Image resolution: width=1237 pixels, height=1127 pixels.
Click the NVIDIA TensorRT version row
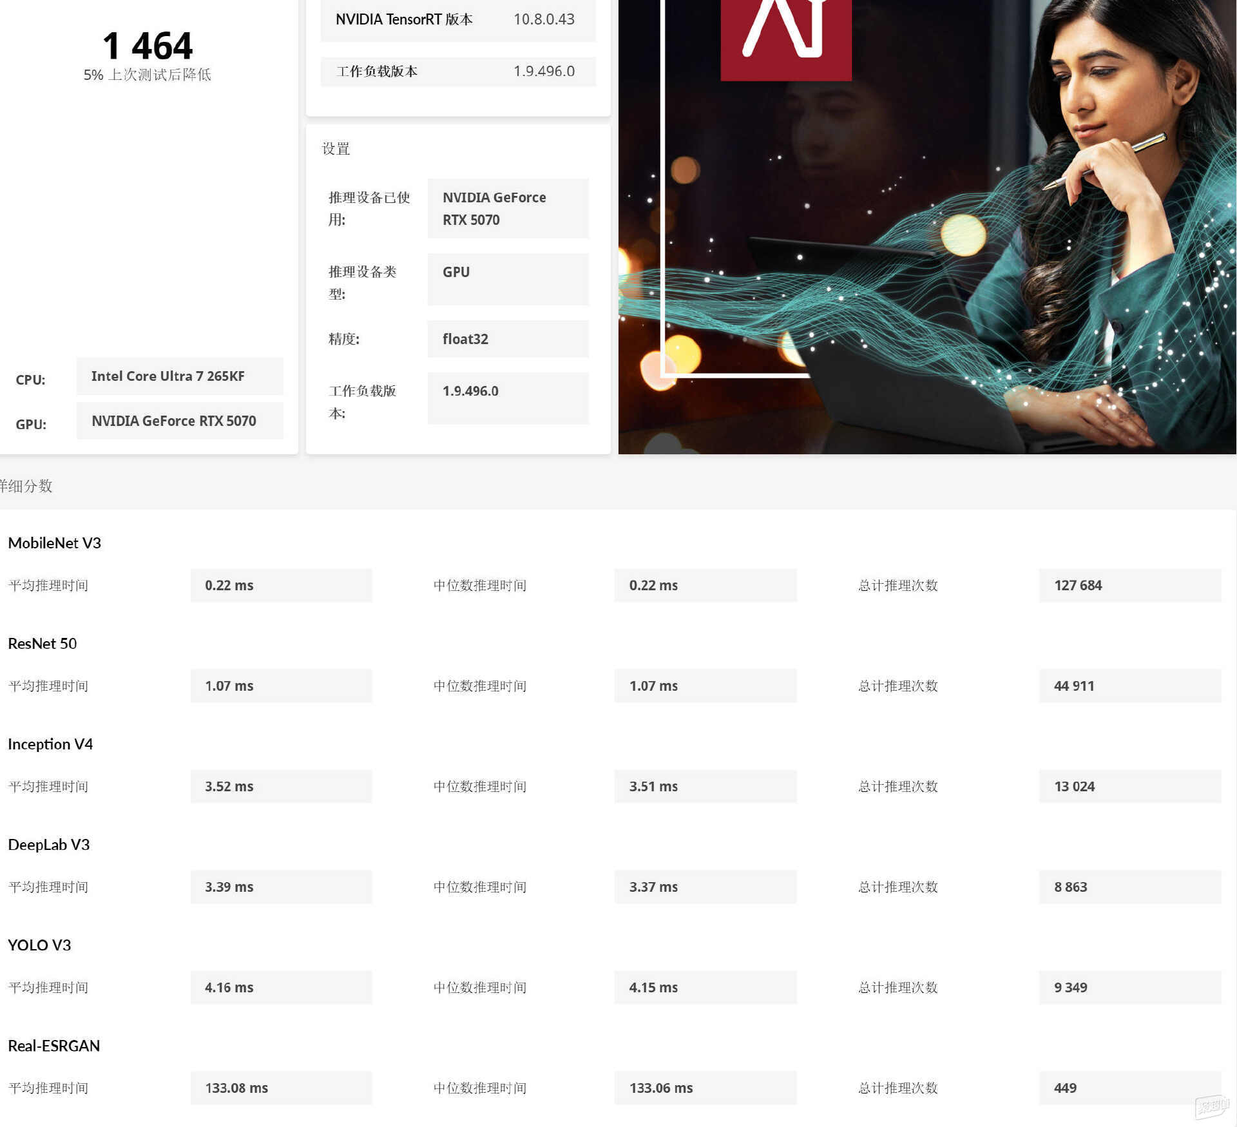[458, 19]
